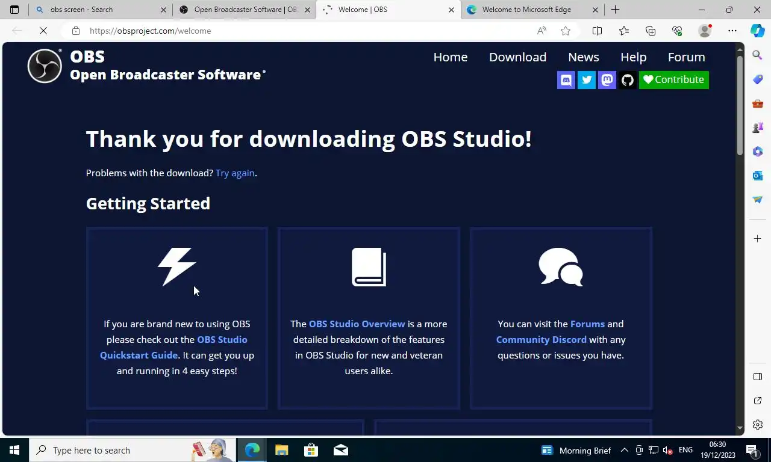This screenshot has height=462, width=771.
Task: Open Morning Brief taskbar widget
Action: point(576,450)
